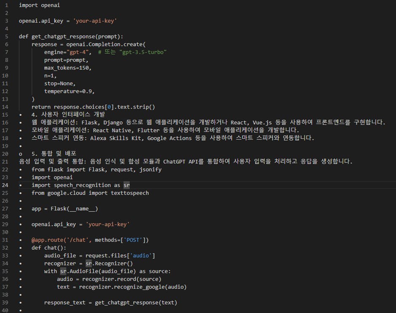Click 'from flask import Flask, request, jsonify'
This screenshot has height=313, width=396.
click(96, 169)
